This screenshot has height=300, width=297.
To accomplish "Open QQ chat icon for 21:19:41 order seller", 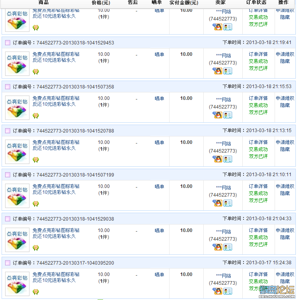I will point(218,71).
